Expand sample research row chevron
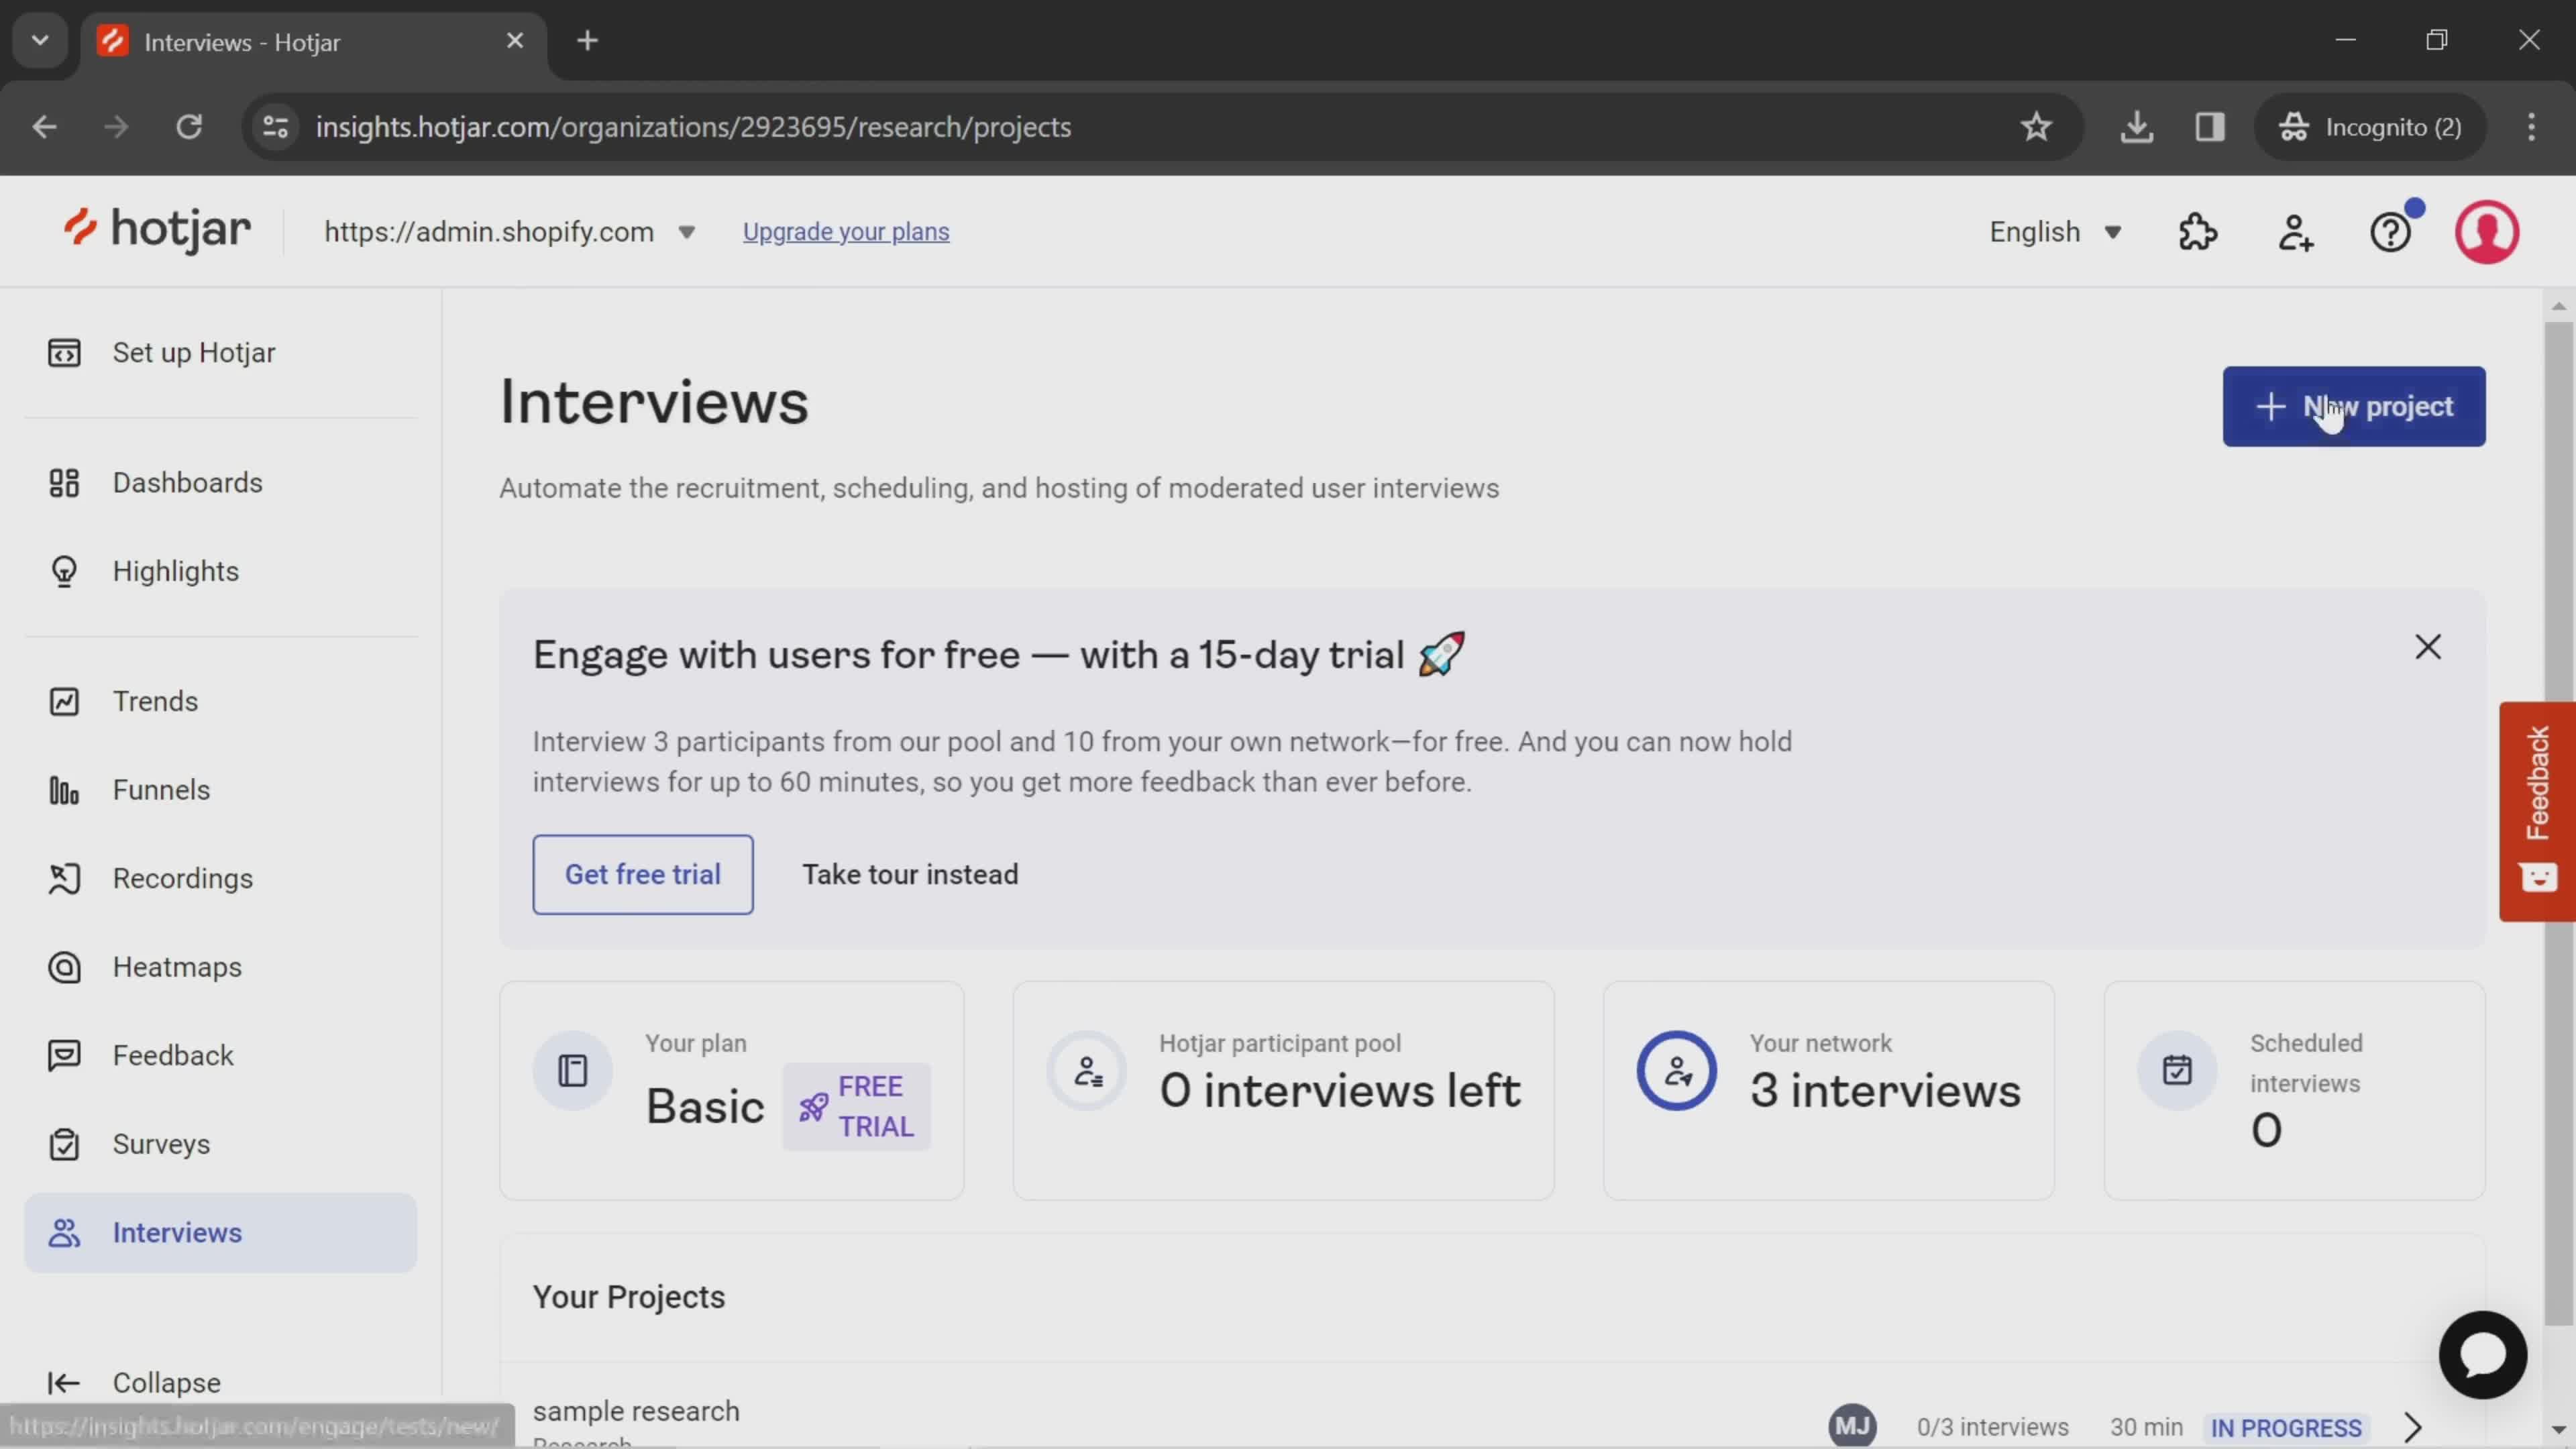The height and width of the screenshot is (1449, 2576). [x=2413, y=1427]
